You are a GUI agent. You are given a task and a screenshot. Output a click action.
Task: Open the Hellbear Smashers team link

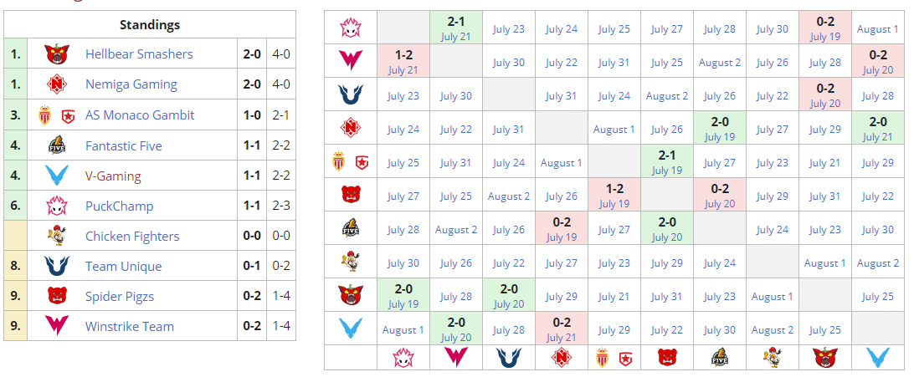[139, 55]
